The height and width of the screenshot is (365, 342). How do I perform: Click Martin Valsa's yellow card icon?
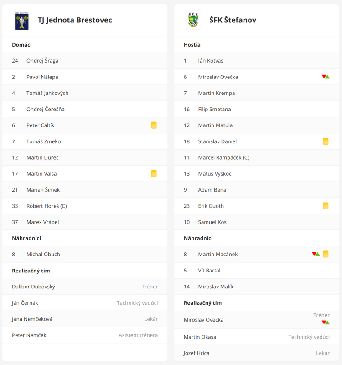[x=154, y=174]
